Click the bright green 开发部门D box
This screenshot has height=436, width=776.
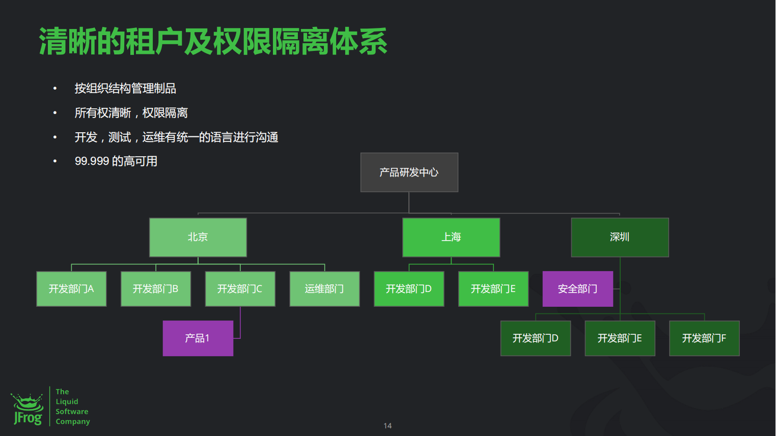tap(409, 289)
